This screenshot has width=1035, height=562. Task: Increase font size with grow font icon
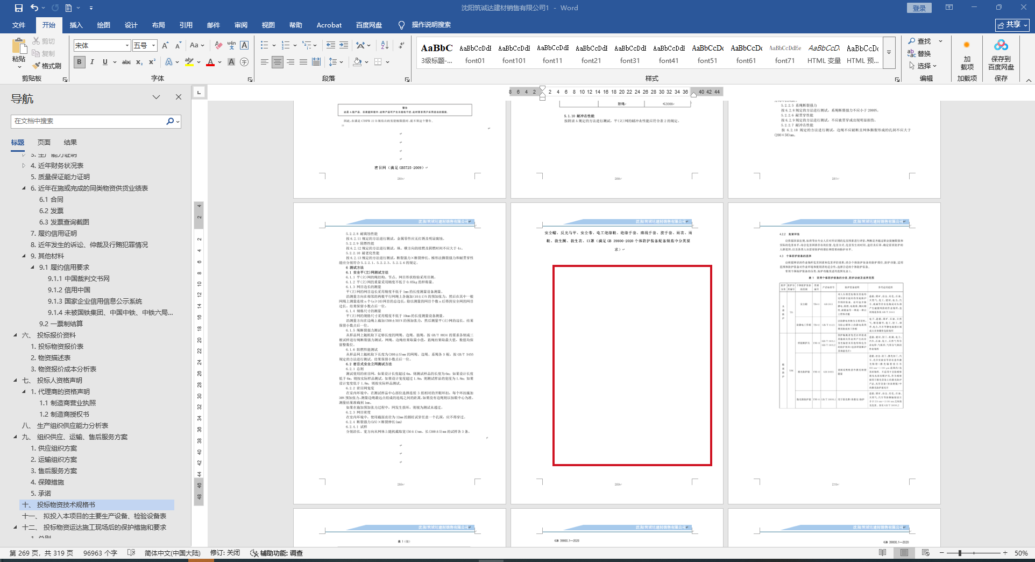click(x=165, y=46)
